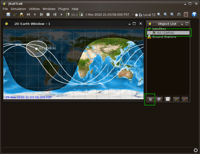Viewport: 200px width, 154px height.
Task: Open the Simulation menu
Action: pos(18,9)
